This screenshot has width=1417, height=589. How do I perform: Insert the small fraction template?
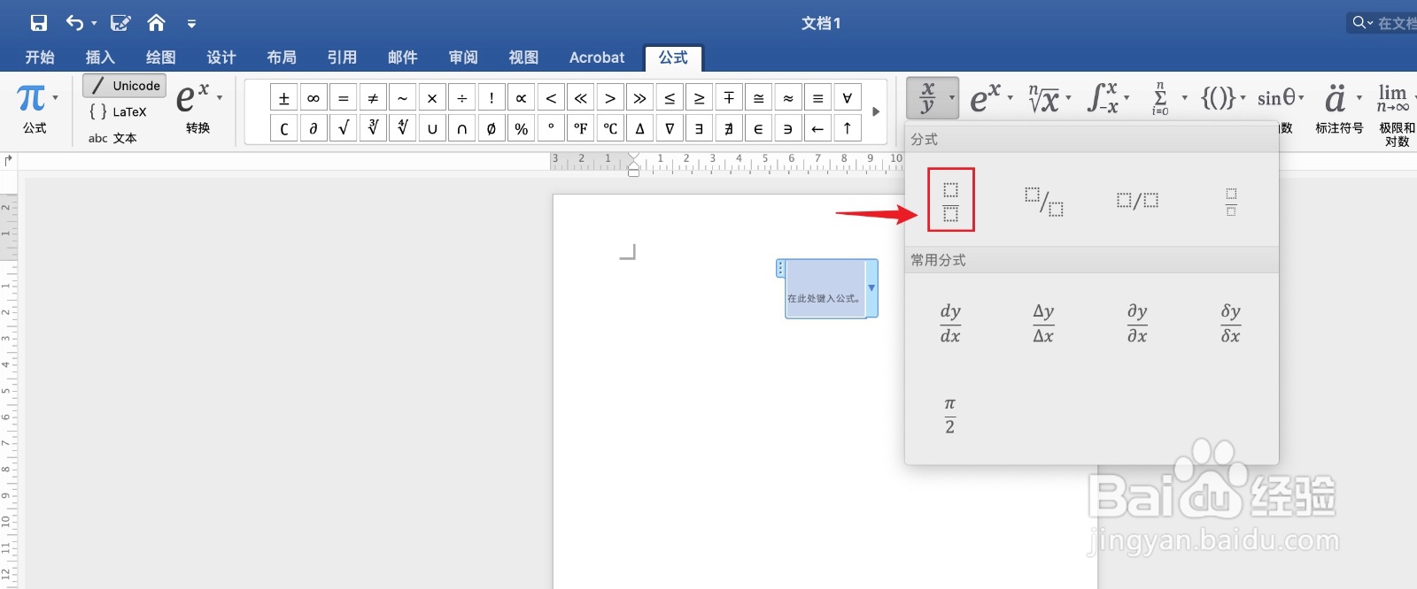pos(1231,202)
